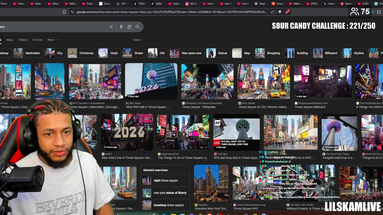Screen dimensions: 383x215
Task: Open the Brave Rewards triangle icon
Action: tap(287, 12)
